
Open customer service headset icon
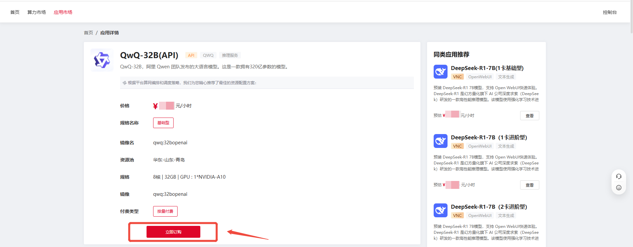click(619, 176)
